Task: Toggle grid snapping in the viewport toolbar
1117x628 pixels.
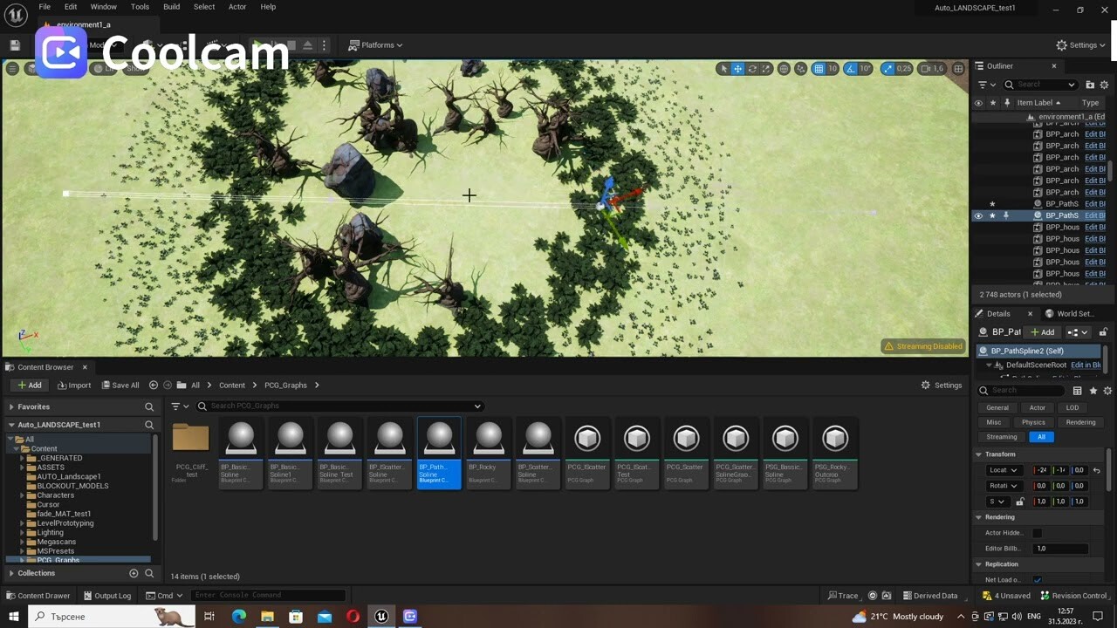Action: (x=820, y=68)
